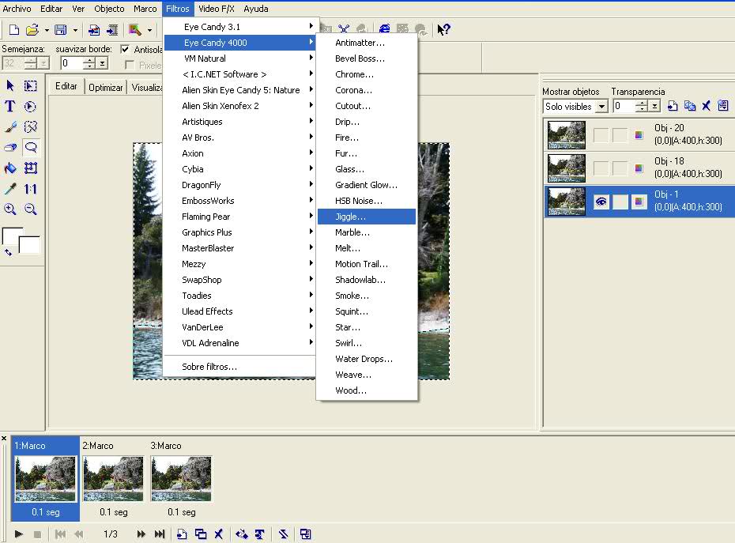Toggle lock box on Obj - 18

tap(620, 168)
